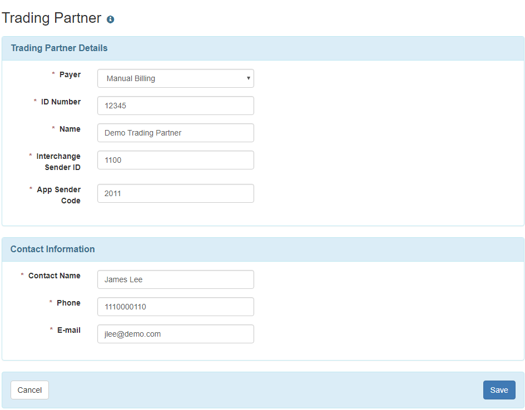Click the Name input field
This screenshot has height=410, width=525.
pyautogui.click(x=175, y=133)
